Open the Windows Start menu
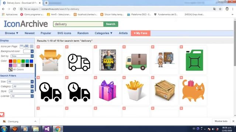 (x=4, y=129)
